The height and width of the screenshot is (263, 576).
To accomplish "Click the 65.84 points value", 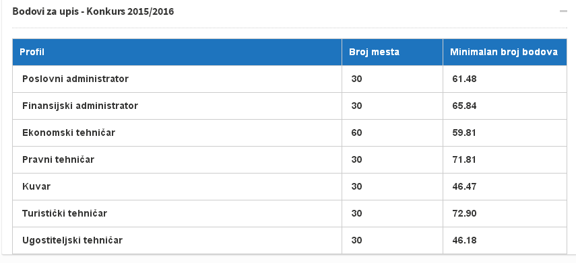I will pos(464,106).
